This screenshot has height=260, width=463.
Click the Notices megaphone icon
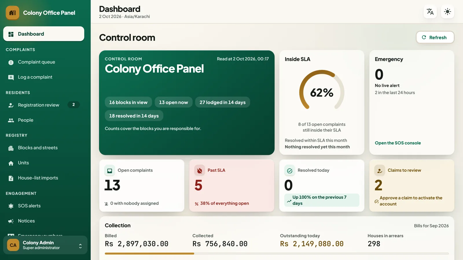click(11, 221)
